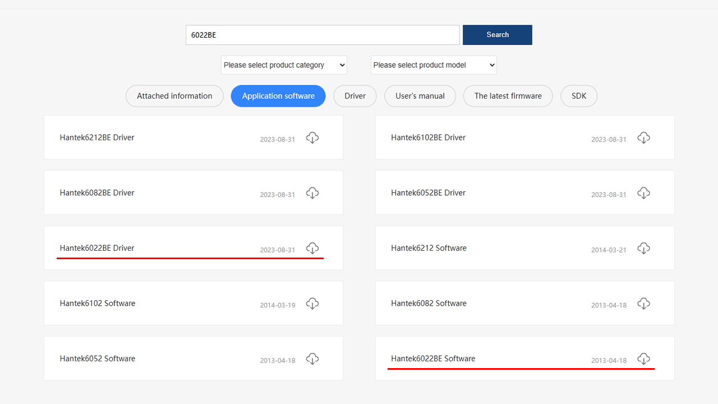Viewport: 718px width, 404px height.
Task: Open the product model dropdown
Action: click(434, 65)
